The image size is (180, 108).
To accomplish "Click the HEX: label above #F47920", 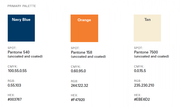I will pyautogui.click(x=74, y=95).
